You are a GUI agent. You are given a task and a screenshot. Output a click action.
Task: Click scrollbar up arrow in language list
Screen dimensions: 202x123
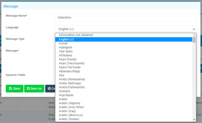pos(194,35)
